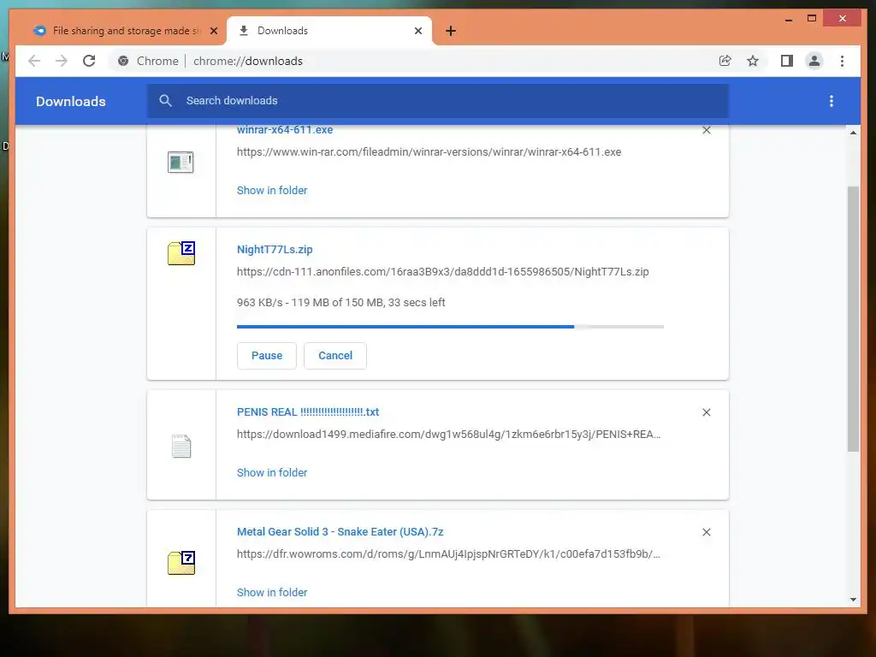Open Chrome's three-dot browser menu
Image resolution: width=876 pixels, height=657 pixels.
coord(842,61)
